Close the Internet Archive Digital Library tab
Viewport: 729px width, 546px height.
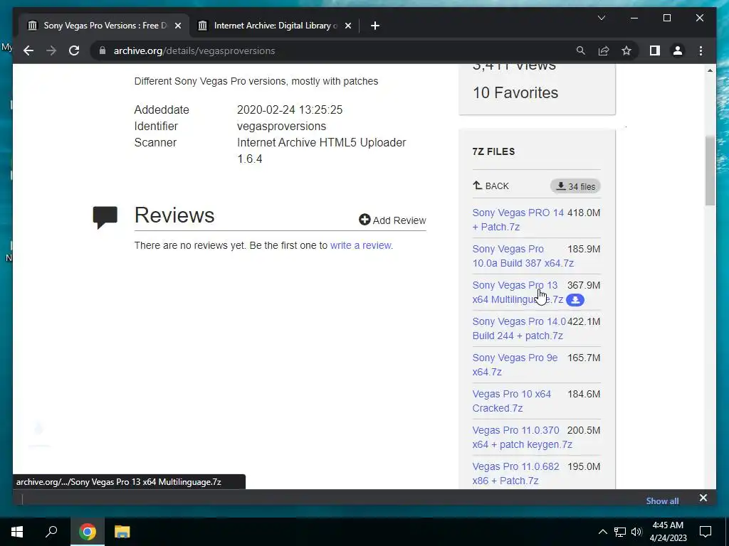pos(347,26)
